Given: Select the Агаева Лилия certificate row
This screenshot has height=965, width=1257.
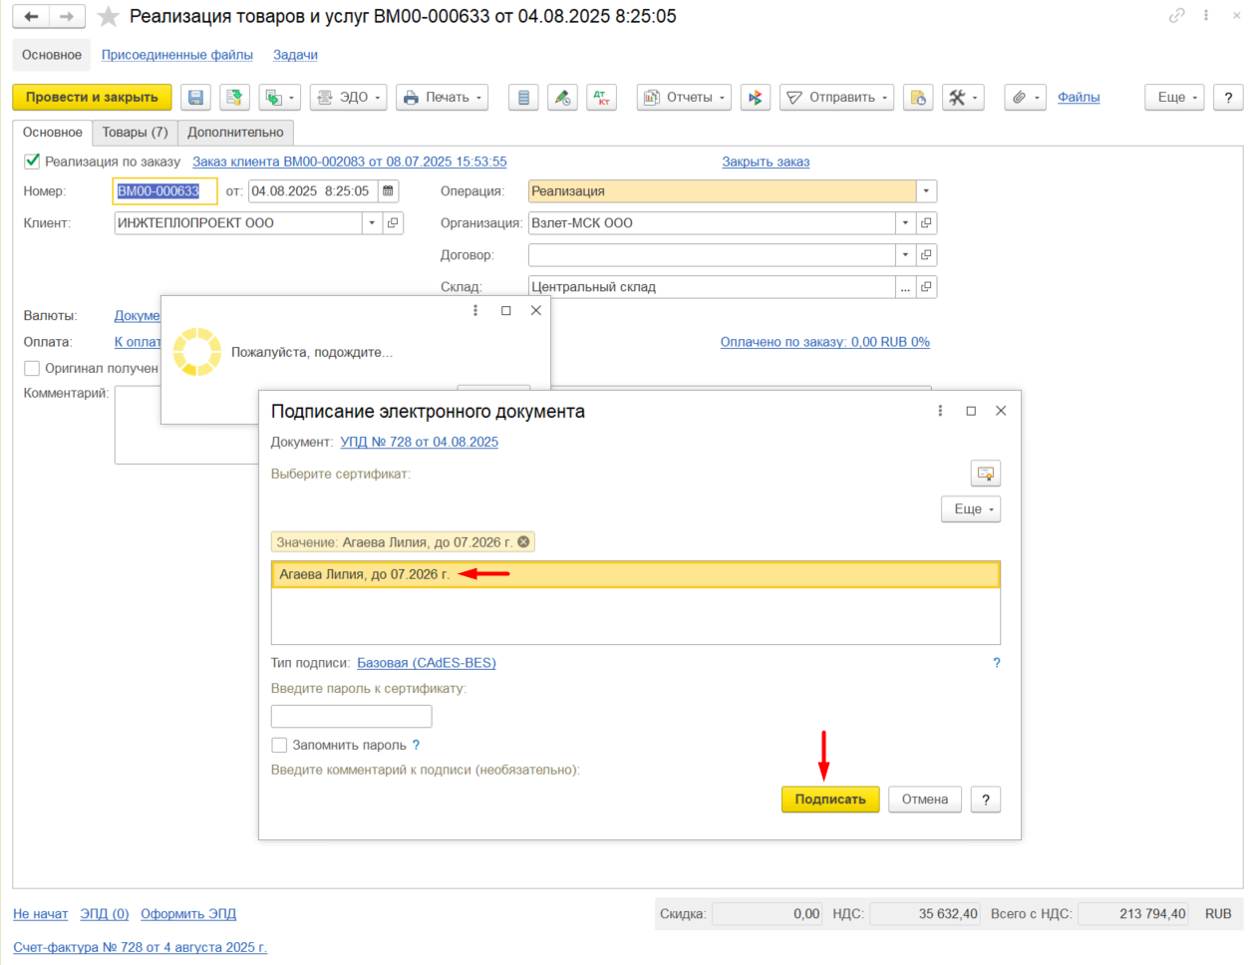Looking at the screenshot, I should (x=636, y=574).
